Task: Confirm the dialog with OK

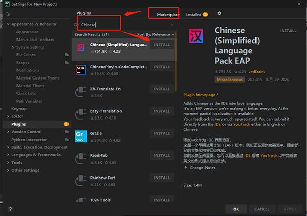Action: coord(236,209)
